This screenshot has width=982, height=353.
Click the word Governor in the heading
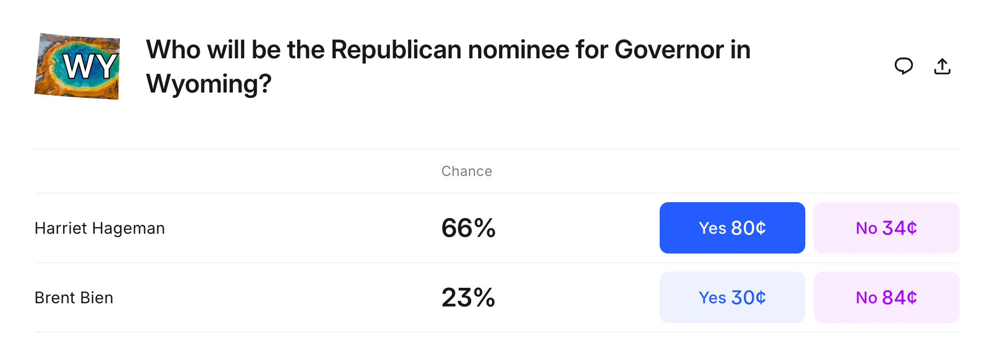[x=669, y=50]
